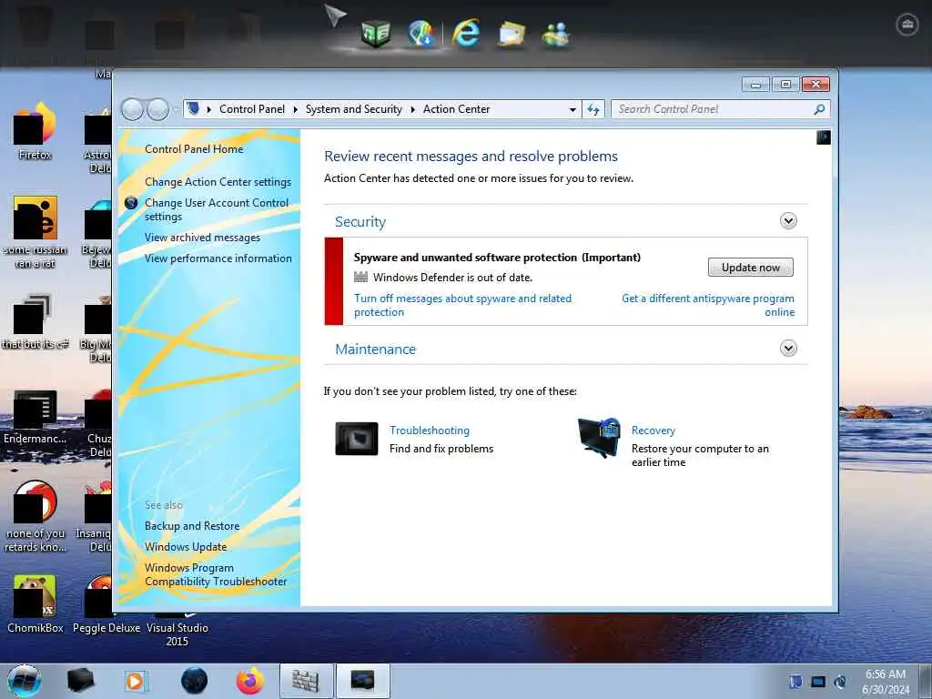This screenshot has width=932, height=699.
Task: Open Windows Update link
Action: click(186, 547)
